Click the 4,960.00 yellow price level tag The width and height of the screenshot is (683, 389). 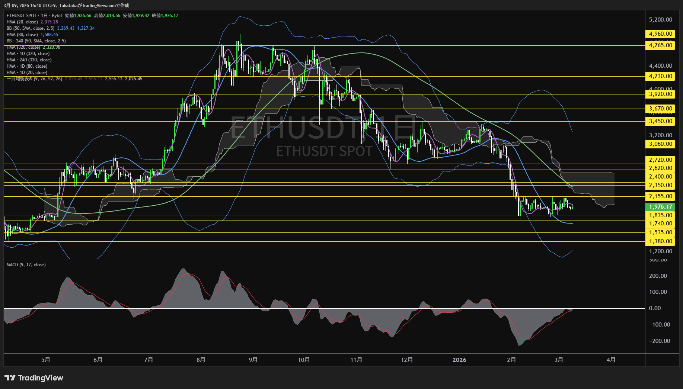pyautogui.click(x=660, y=34)
